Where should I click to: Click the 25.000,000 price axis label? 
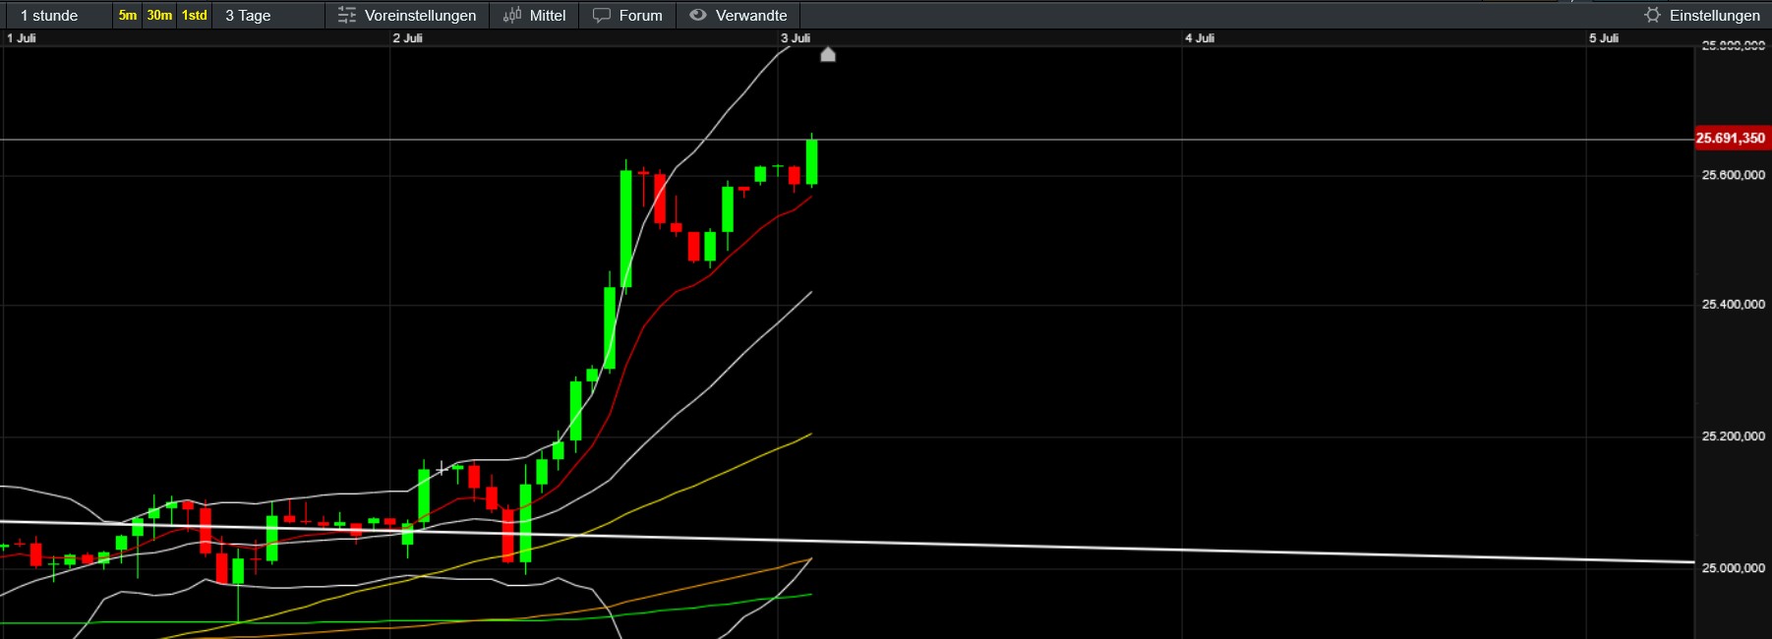tap(1734, 568)
